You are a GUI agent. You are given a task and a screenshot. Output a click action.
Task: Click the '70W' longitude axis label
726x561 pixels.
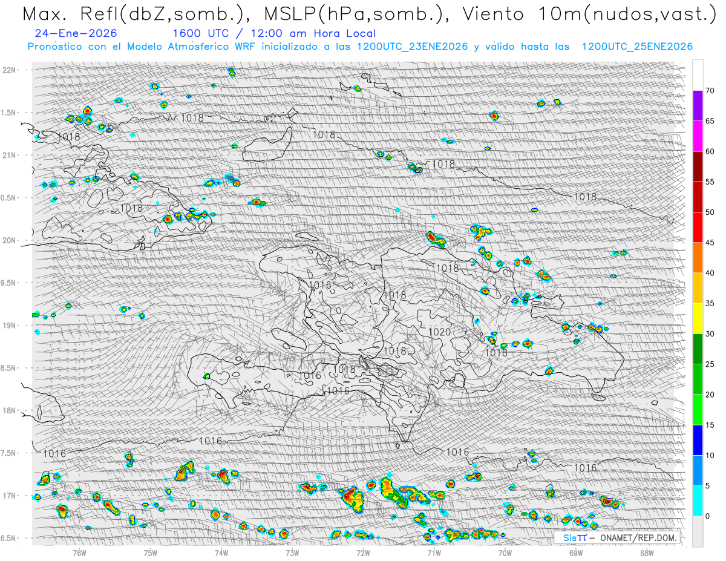click(505, 553)
